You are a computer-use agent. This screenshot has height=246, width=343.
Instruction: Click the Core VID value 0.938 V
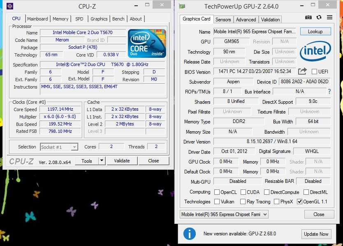(x=111, y=55)
